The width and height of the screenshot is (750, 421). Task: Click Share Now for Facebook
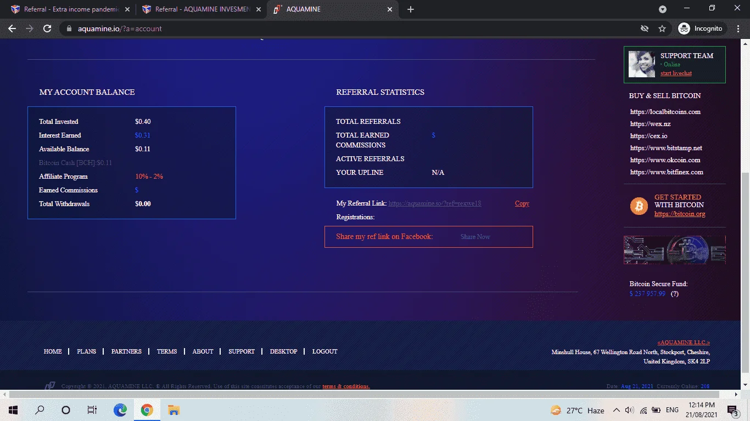pos(475,237)
